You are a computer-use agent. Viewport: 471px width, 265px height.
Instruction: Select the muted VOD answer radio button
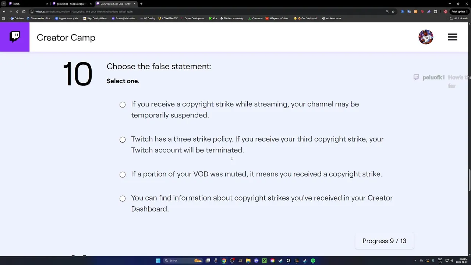[123, 175]
